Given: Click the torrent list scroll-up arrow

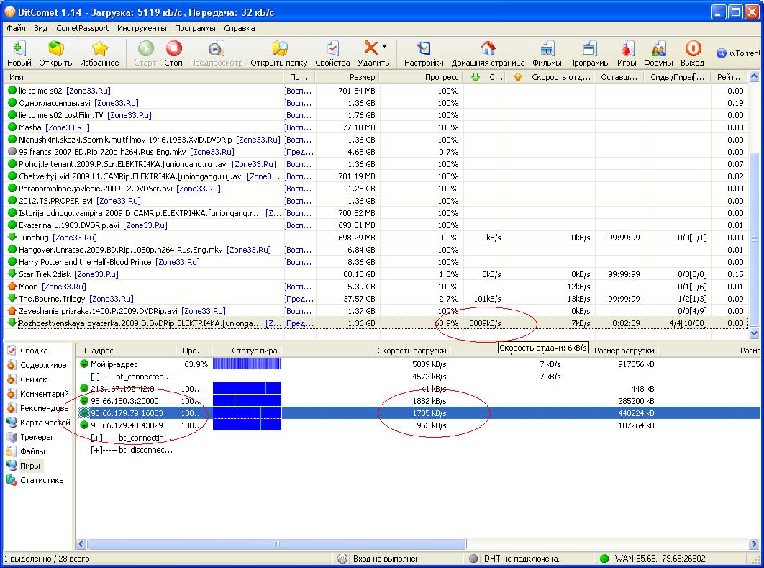Looking at the screenshot, I should [754, 76].
